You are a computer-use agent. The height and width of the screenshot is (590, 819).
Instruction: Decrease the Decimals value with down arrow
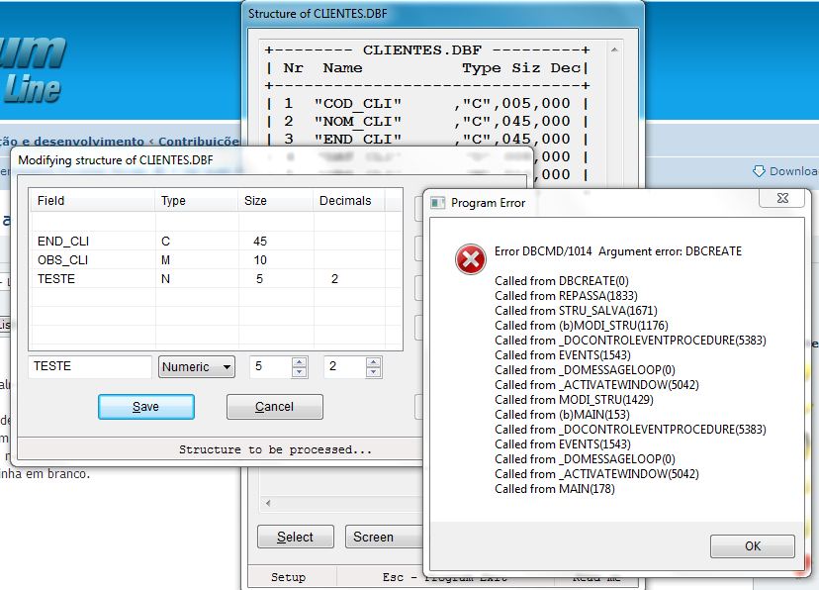point(374,372)
